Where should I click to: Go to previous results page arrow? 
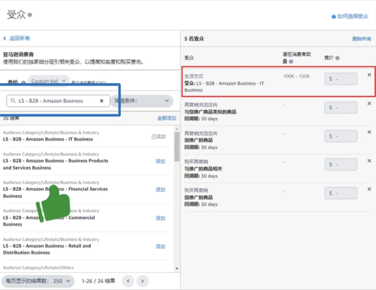[129, 281]
